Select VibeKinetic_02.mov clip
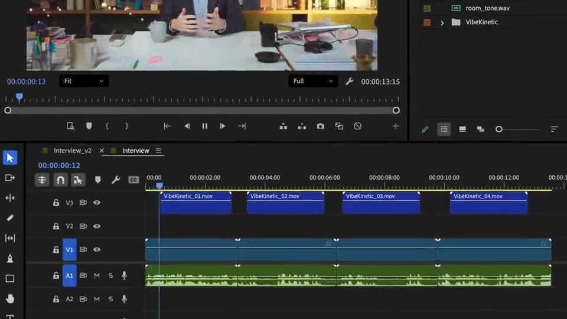The height and width of the screenshot is (319, 567). (285, 203)
